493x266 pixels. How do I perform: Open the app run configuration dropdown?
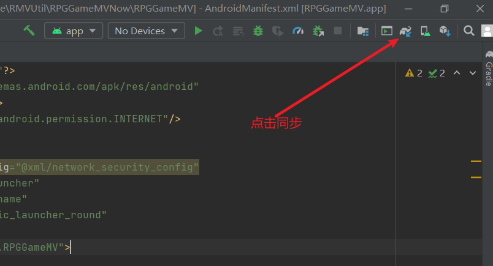[74, 31]
